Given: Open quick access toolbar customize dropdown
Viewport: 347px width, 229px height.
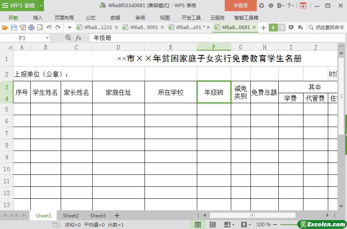Looking at the screenshot, I should click(69, 28).
